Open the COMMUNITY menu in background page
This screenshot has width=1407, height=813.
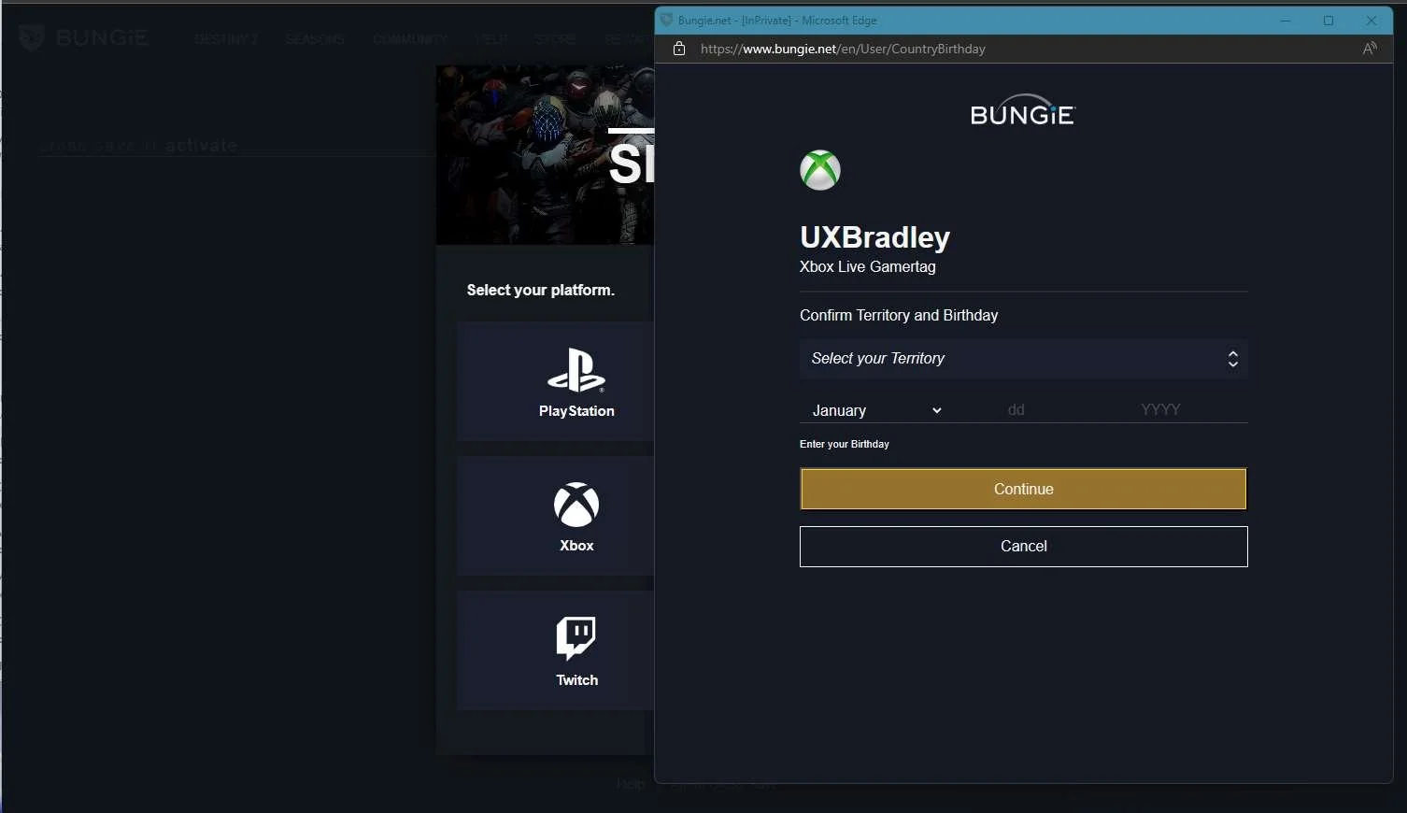(409, 39)
